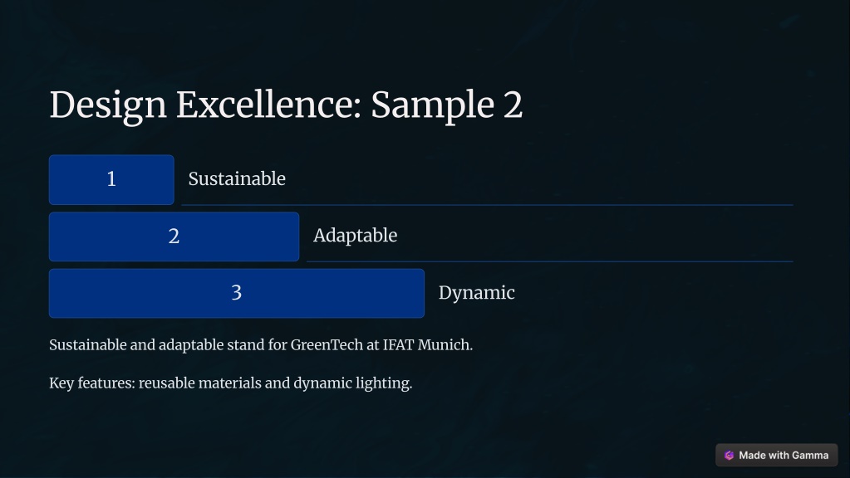The image size is (850, 478).
Task: Open the "Made with Gamma" badge text
Action: click(784, 456)
